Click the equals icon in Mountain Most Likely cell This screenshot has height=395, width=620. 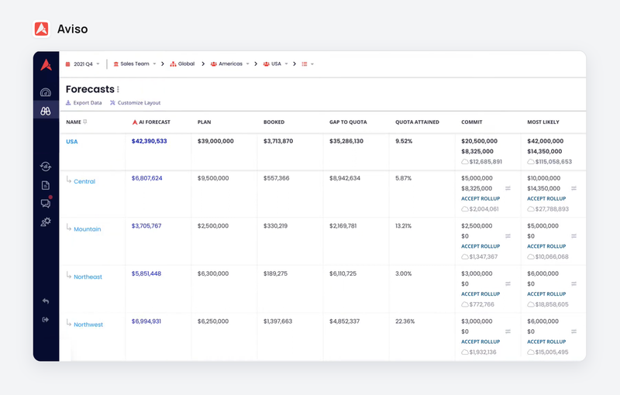pyautogui.click(x=573, y=236)
